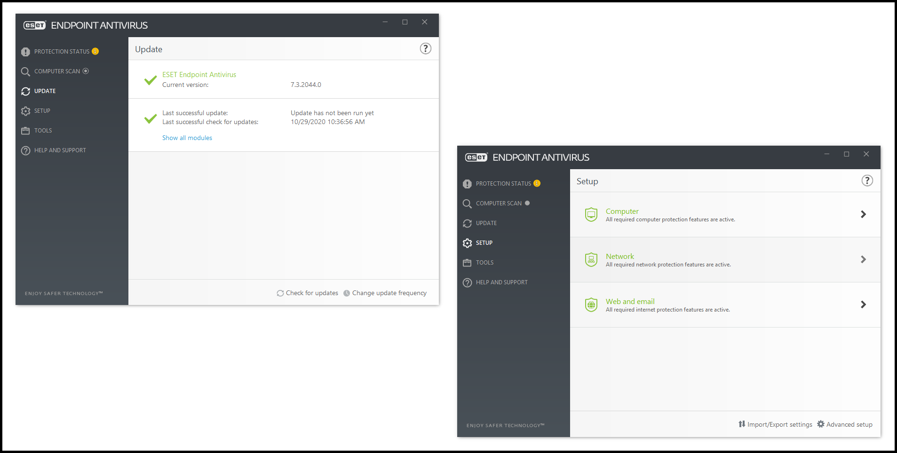
Task: Click Import/Export settings
Action: pos(775,424)
